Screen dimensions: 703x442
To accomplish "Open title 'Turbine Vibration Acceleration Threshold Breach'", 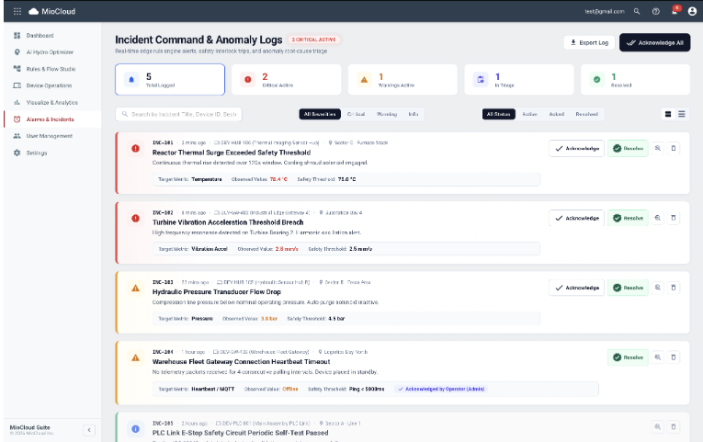I will pyautogui.click(x=228, y=222).
